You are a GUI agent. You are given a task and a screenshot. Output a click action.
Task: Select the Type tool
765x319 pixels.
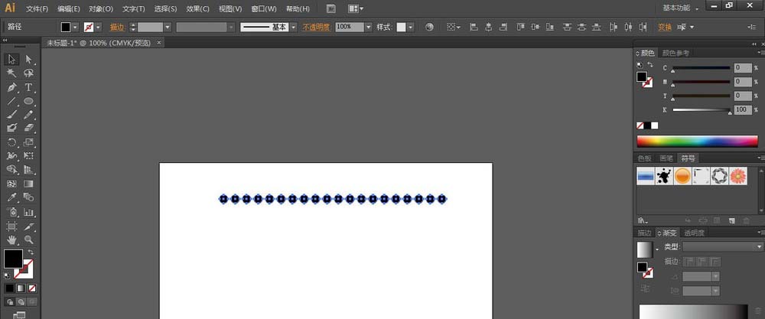click(29, 87)
